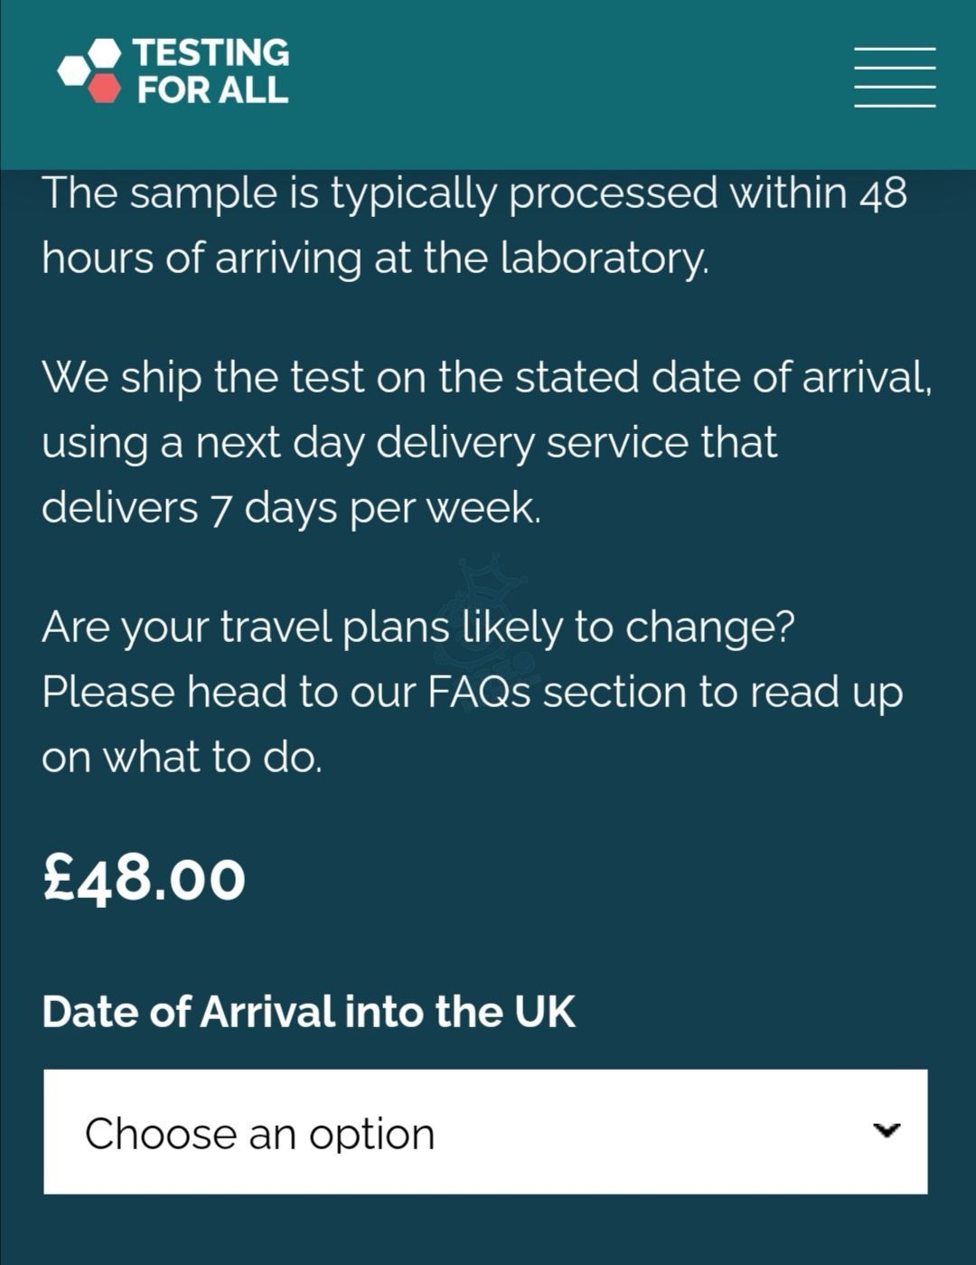The width and height of the screenshot is (976, 1265).
Task: Click the text about sample processing within 48 hours
Action: tap(474, 225)
